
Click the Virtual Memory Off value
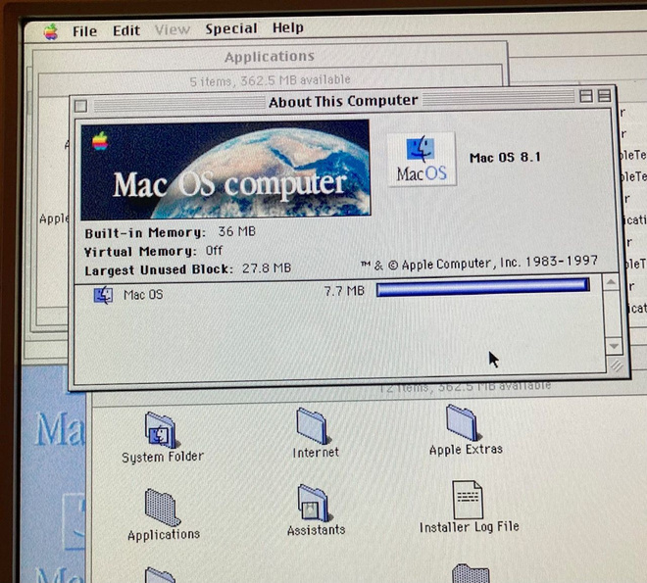coord(214,250)
